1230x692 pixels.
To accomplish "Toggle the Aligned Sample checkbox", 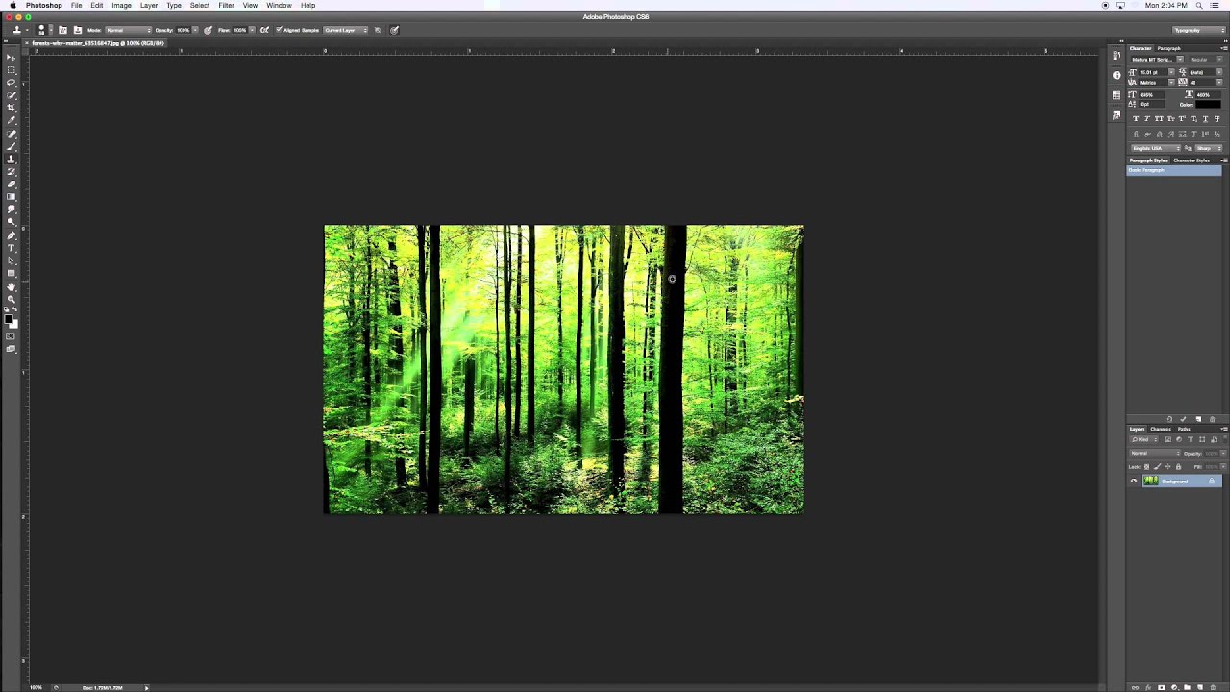I will point(279,30).
